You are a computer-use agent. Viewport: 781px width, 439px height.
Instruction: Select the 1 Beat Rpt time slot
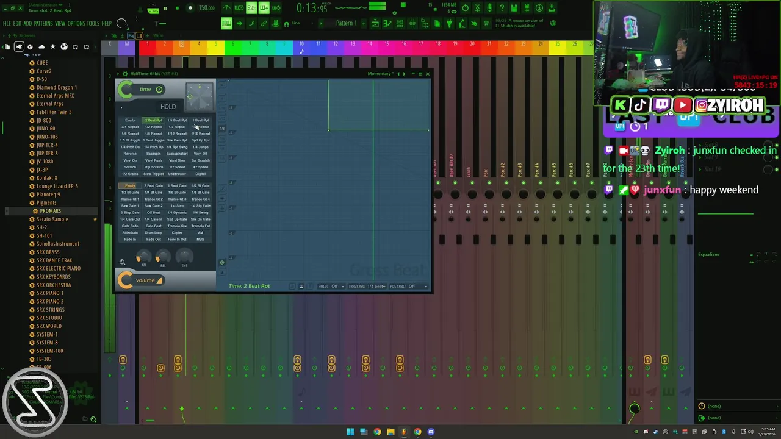point(200,120)
